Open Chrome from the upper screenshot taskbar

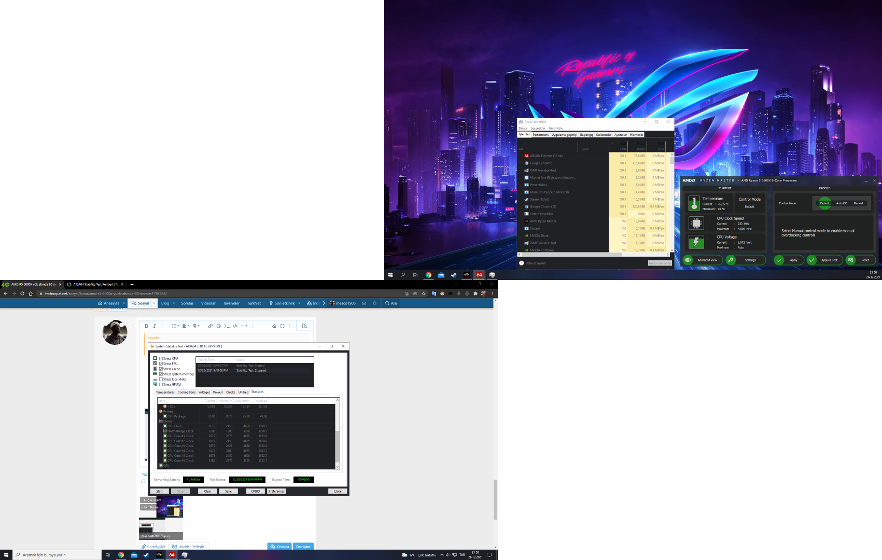click(428, 275)
